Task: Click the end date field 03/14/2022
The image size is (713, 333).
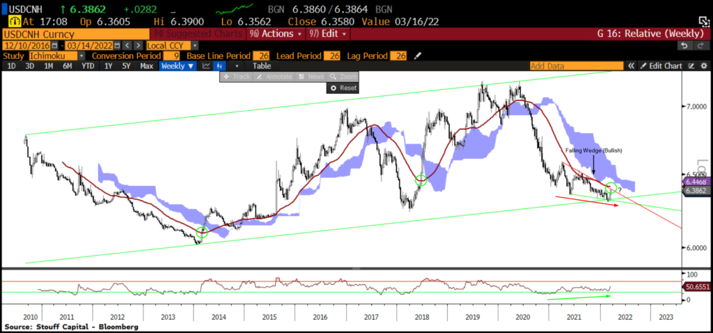Action: click(90, 45)
